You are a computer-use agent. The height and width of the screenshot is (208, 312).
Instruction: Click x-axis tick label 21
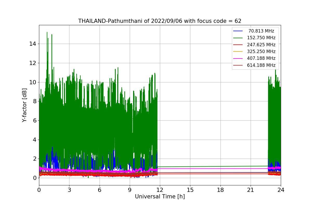click(251, 190)
